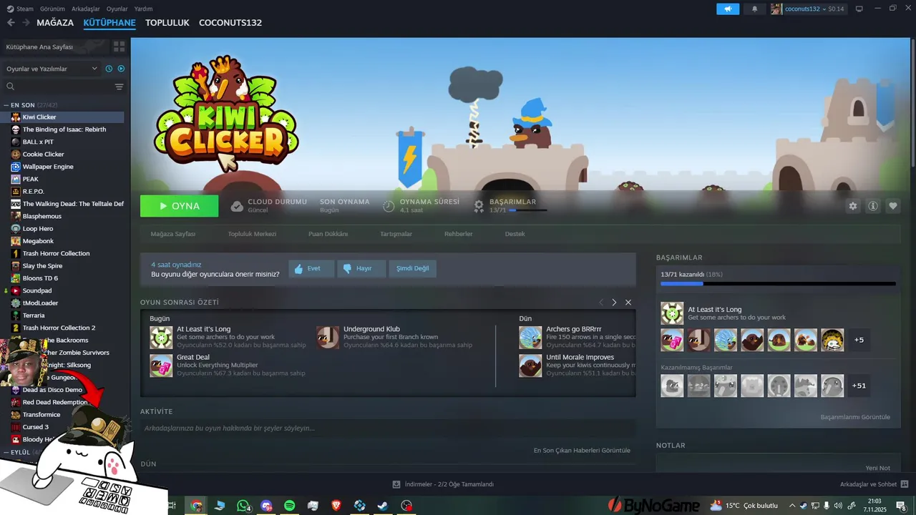Open the Steam announcements megaphone button
916x515 pixels.
tap(728, 9)
